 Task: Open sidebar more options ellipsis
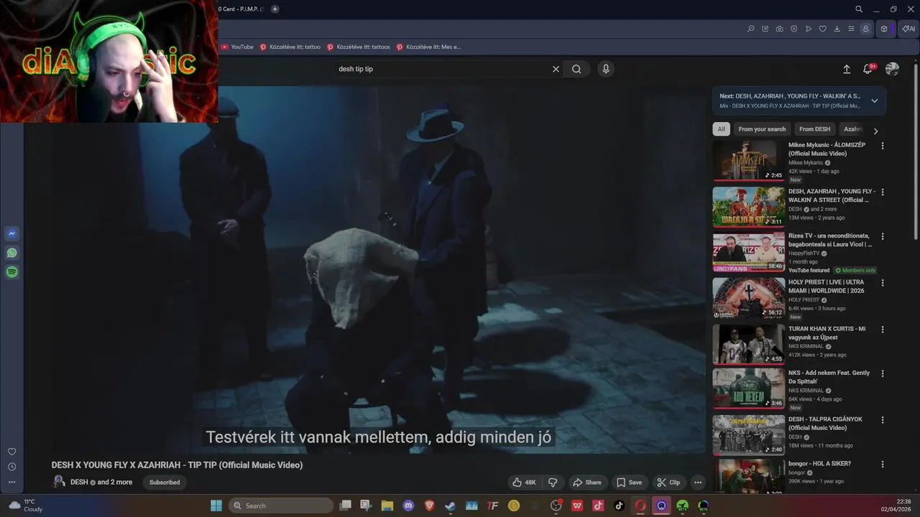pyautogui.click(x=11, y=482)
